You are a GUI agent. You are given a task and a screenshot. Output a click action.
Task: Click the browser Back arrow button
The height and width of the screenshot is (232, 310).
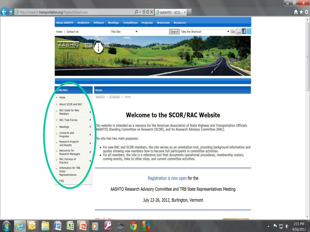4,12
